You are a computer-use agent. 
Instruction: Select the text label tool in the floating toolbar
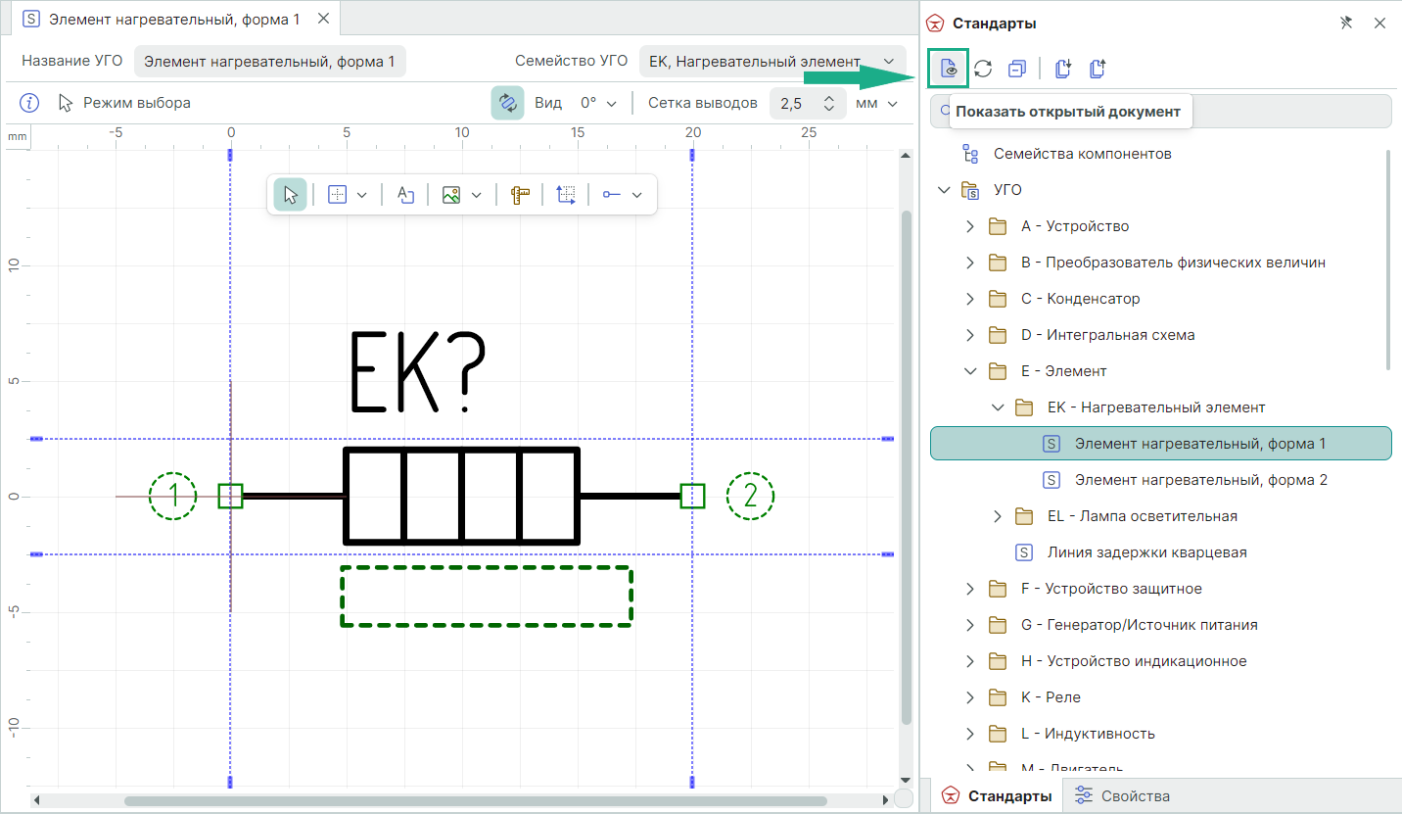coord(405,195)
